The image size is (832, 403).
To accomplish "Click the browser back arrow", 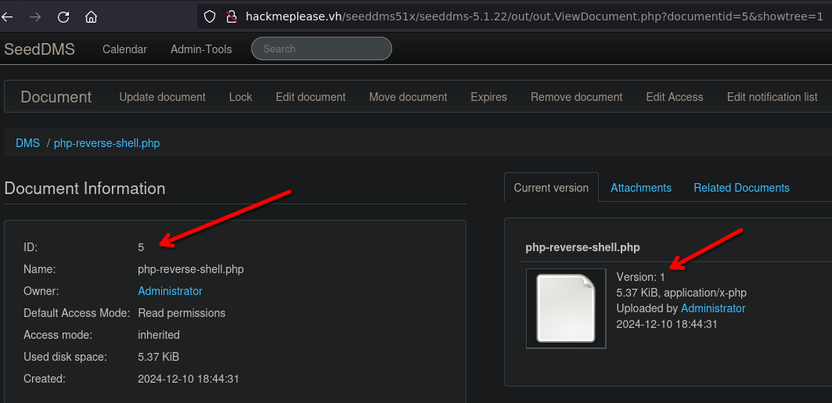I will (x=8, y=16).
